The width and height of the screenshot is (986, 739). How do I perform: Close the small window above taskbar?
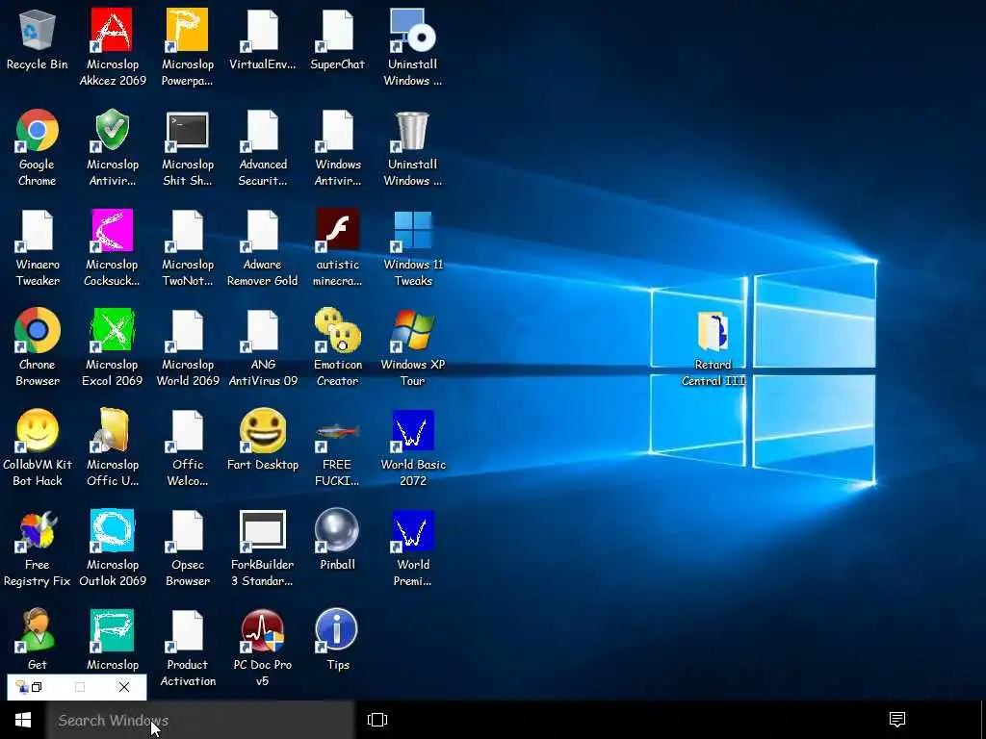(x=124, y=687)
